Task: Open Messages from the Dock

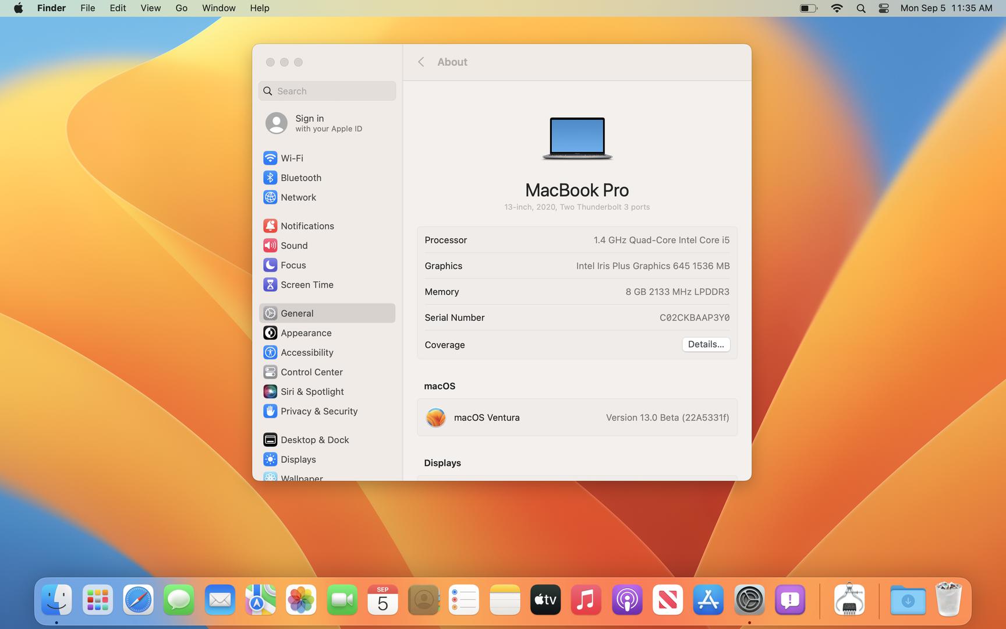Action: click(x=179, y=600)
